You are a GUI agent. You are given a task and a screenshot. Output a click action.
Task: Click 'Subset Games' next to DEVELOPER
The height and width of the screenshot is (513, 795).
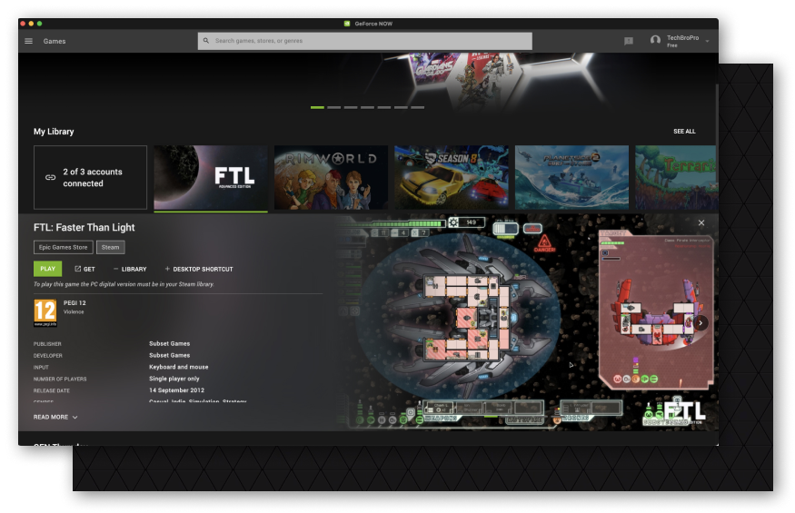[x=169, y=355]
